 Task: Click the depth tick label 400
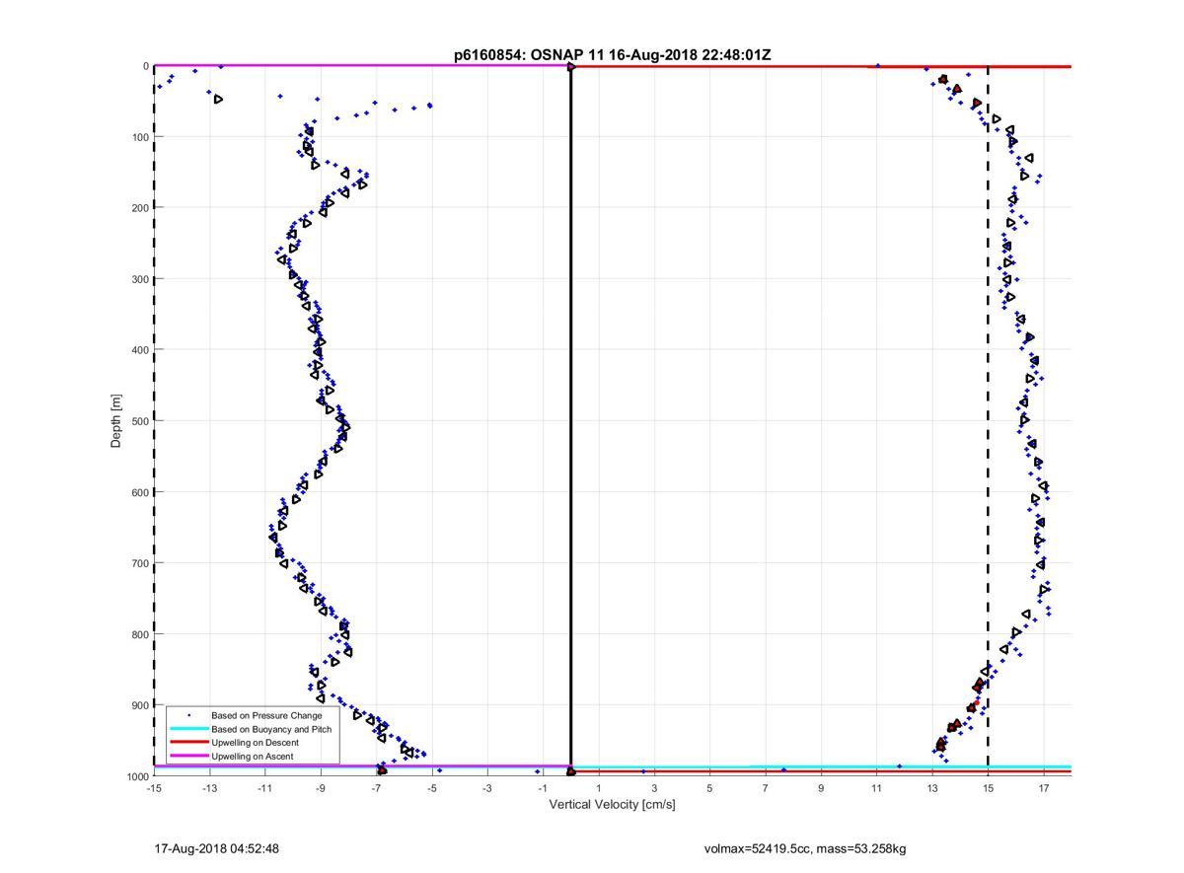point(140,350)
